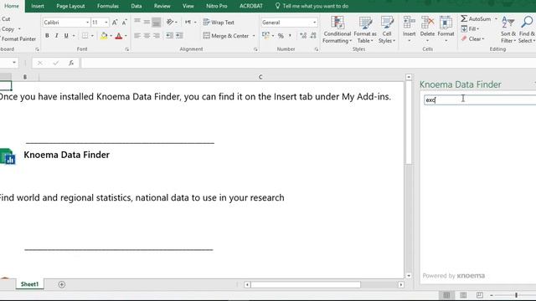Open the General number format dropdown
The width and height of the screenshot is (536, 301).
click(x=315, y=23)
